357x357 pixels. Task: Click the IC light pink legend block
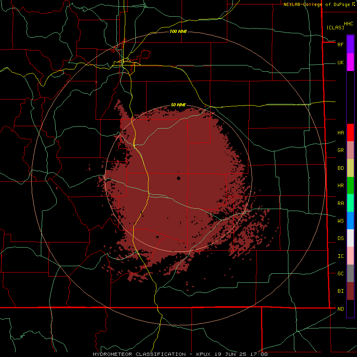click(350, 256)
